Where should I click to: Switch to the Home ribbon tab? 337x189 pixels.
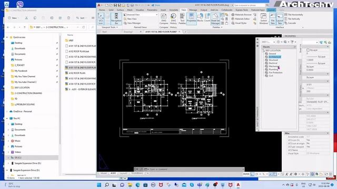click(102, 10)
